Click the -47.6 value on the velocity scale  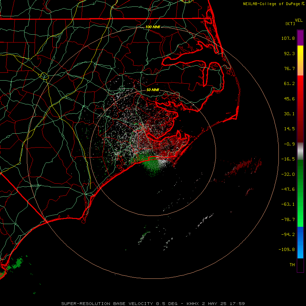[288, 189]
